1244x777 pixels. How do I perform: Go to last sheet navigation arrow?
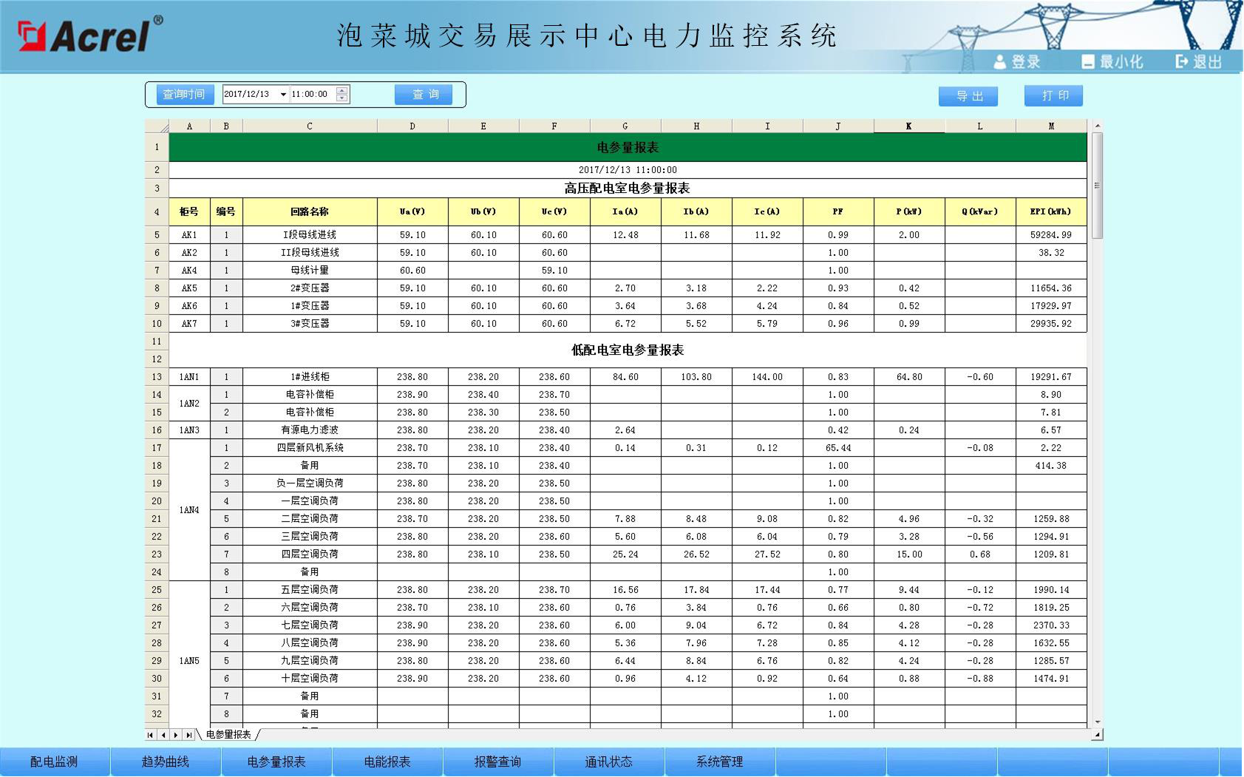(188, 735)
